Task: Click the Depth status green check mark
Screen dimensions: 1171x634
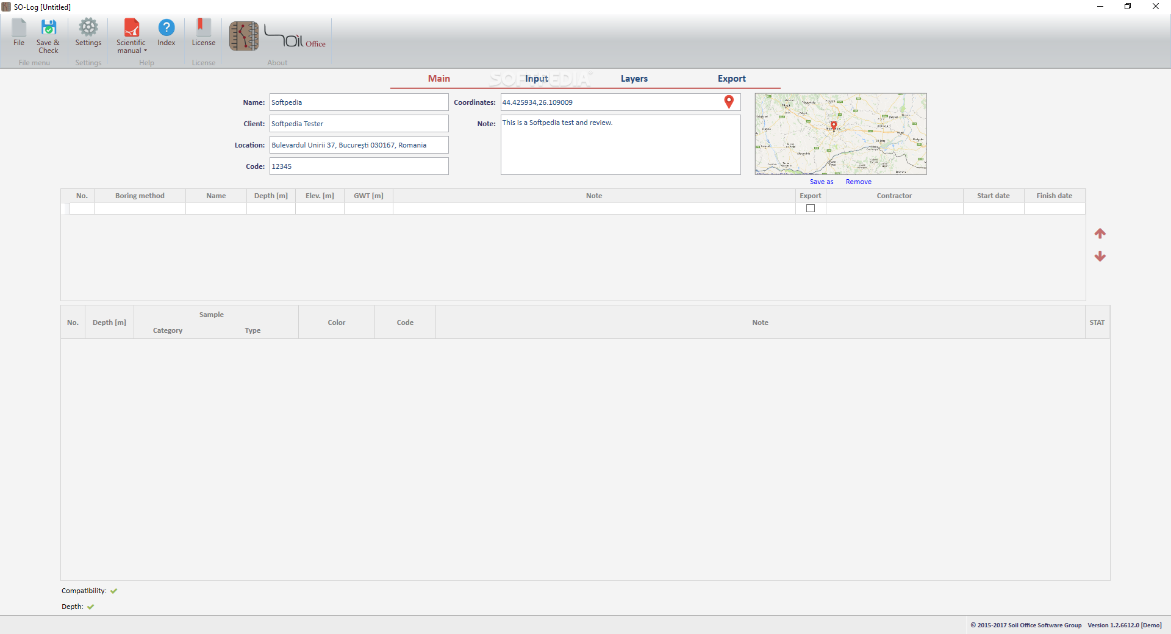Action: [x=90, y=607]
